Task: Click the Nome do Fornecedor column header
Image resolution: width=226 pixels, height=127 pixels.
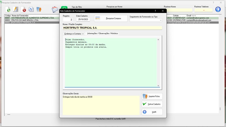Action: click(x=20, y=16)
